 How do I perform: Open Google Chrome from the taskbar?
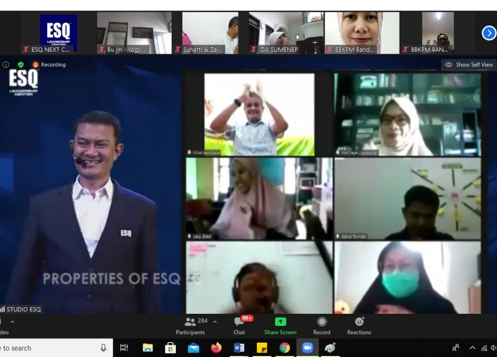(285, 348)
